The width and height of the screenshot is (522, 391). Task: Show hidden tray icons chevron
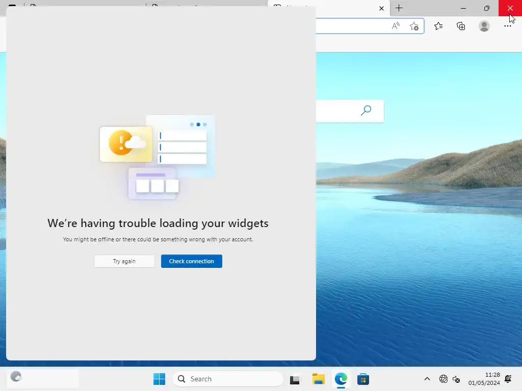tap(427, 379)
